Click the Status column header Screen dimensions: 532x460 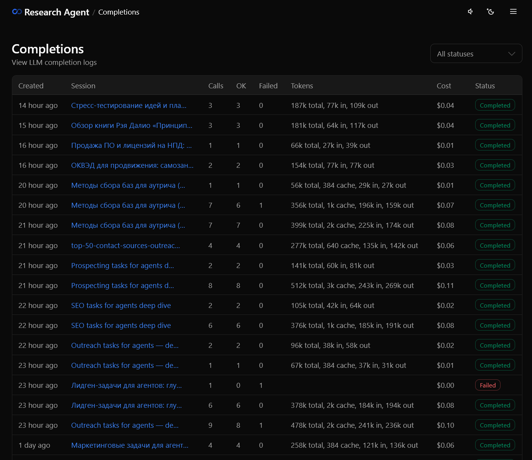pos(485,86)
